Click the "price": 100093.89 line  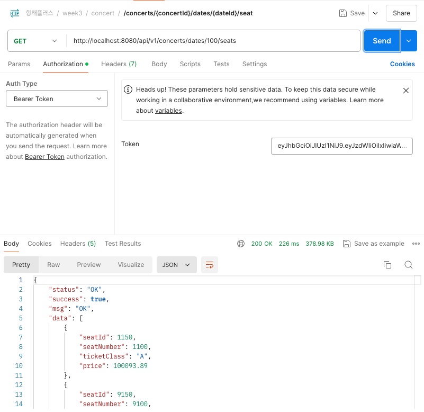click(113, 366)
